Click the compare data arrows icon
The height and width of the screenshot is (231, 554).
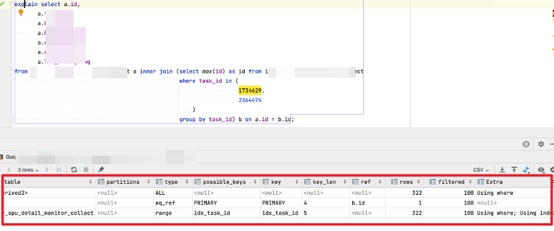[x=526, y=170]
